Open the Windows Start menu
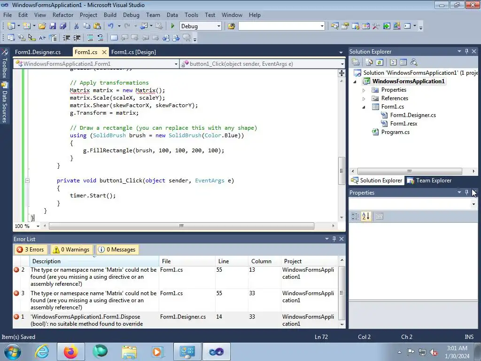The image size is (481, 361). pyautogui.click(x=12, y=352)
